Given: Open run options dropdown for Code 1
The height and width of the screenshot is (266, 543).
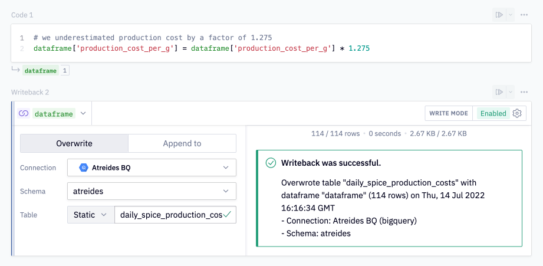Looking at the screenshot, I should click(511, 15).
